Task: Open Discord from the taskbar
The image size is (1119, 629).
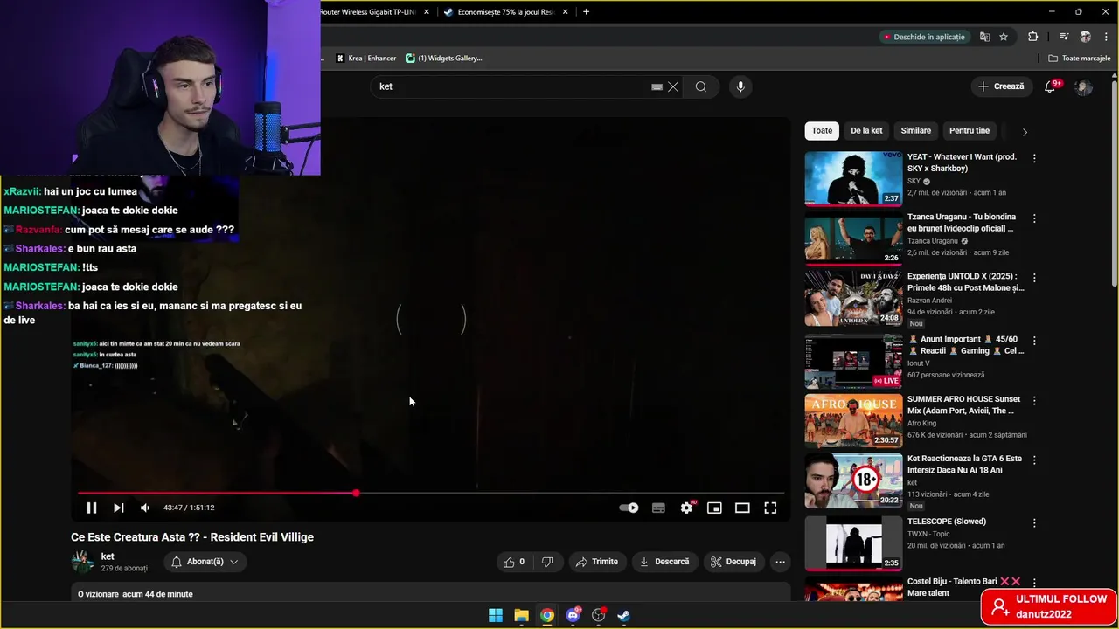Action: [x=573, y=615]
